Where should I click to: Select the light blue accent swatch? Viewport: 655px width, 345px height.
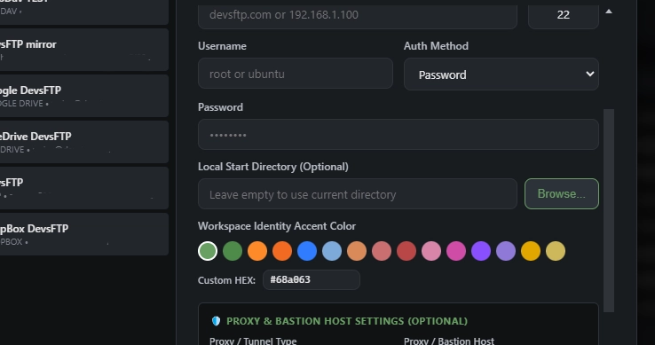coord(332,251)
